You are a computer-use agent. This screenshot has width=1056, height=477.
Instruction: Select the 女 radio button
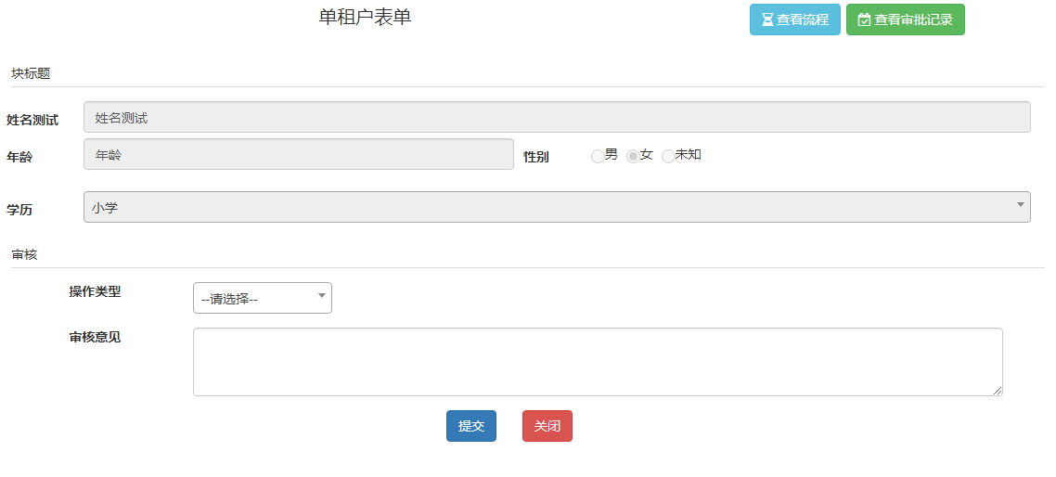click(x=633, y=156)
